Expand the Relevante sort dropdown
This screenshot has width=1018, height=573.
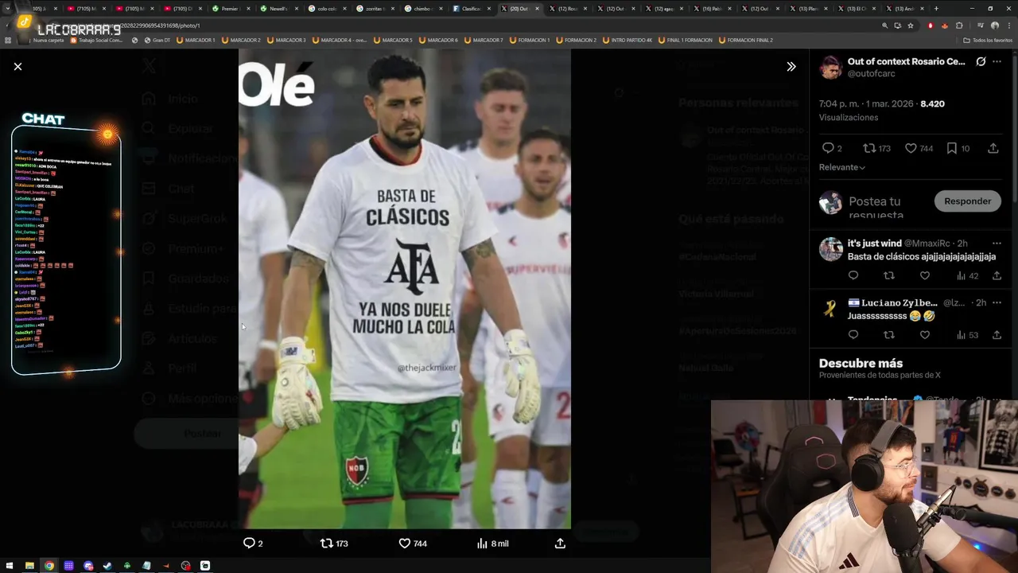(842, 167)
